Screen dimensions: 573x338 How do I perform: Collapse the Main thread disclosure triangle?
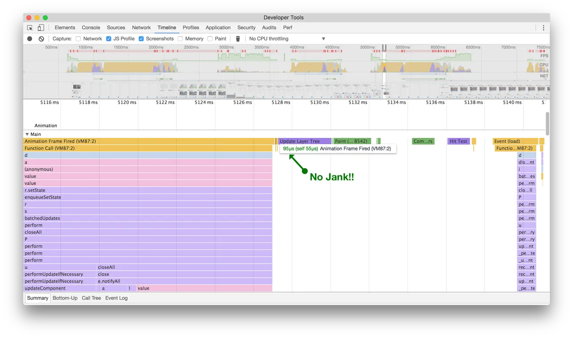[27, 134]
